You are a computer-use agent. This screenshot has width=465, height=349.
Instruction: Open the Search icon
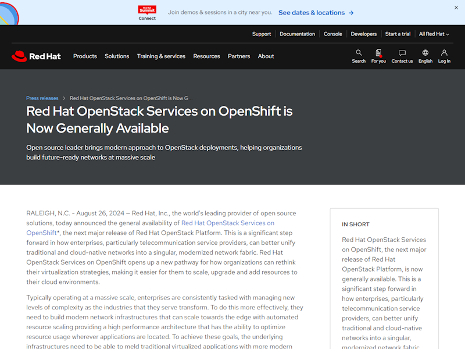click(359, 56)
